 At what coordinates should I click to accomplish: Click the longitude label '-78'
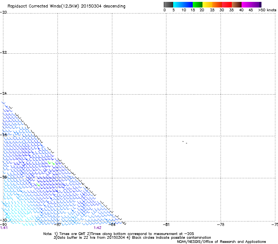coord(221,224)
